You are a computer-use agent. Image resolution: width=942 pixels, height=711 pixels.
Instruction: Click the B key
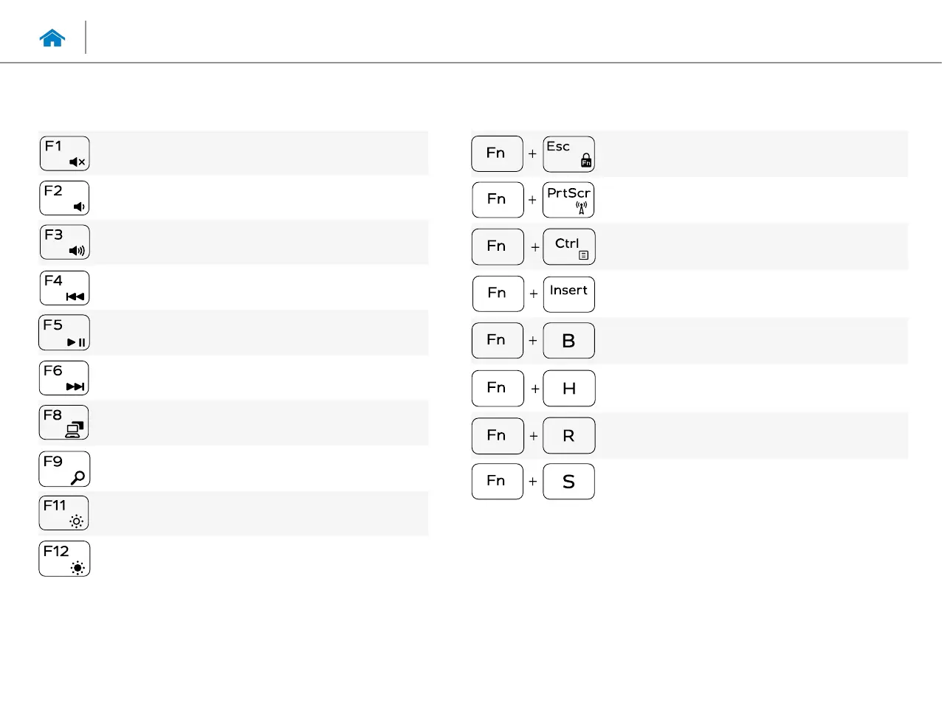point(568,341)
